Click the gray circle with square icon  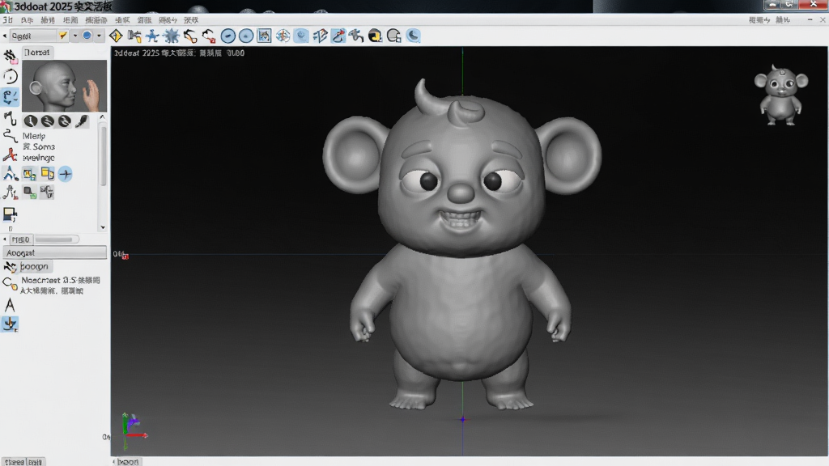394,36
